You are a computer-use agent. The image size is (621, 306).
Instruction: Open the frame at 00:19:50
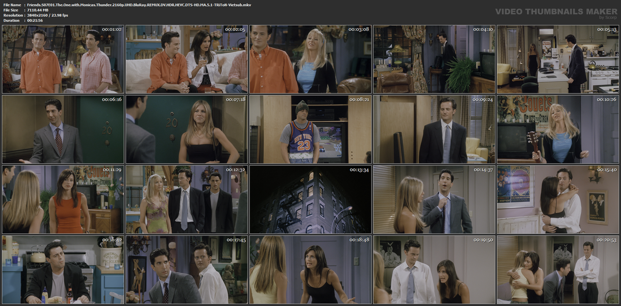pos(434,270)
